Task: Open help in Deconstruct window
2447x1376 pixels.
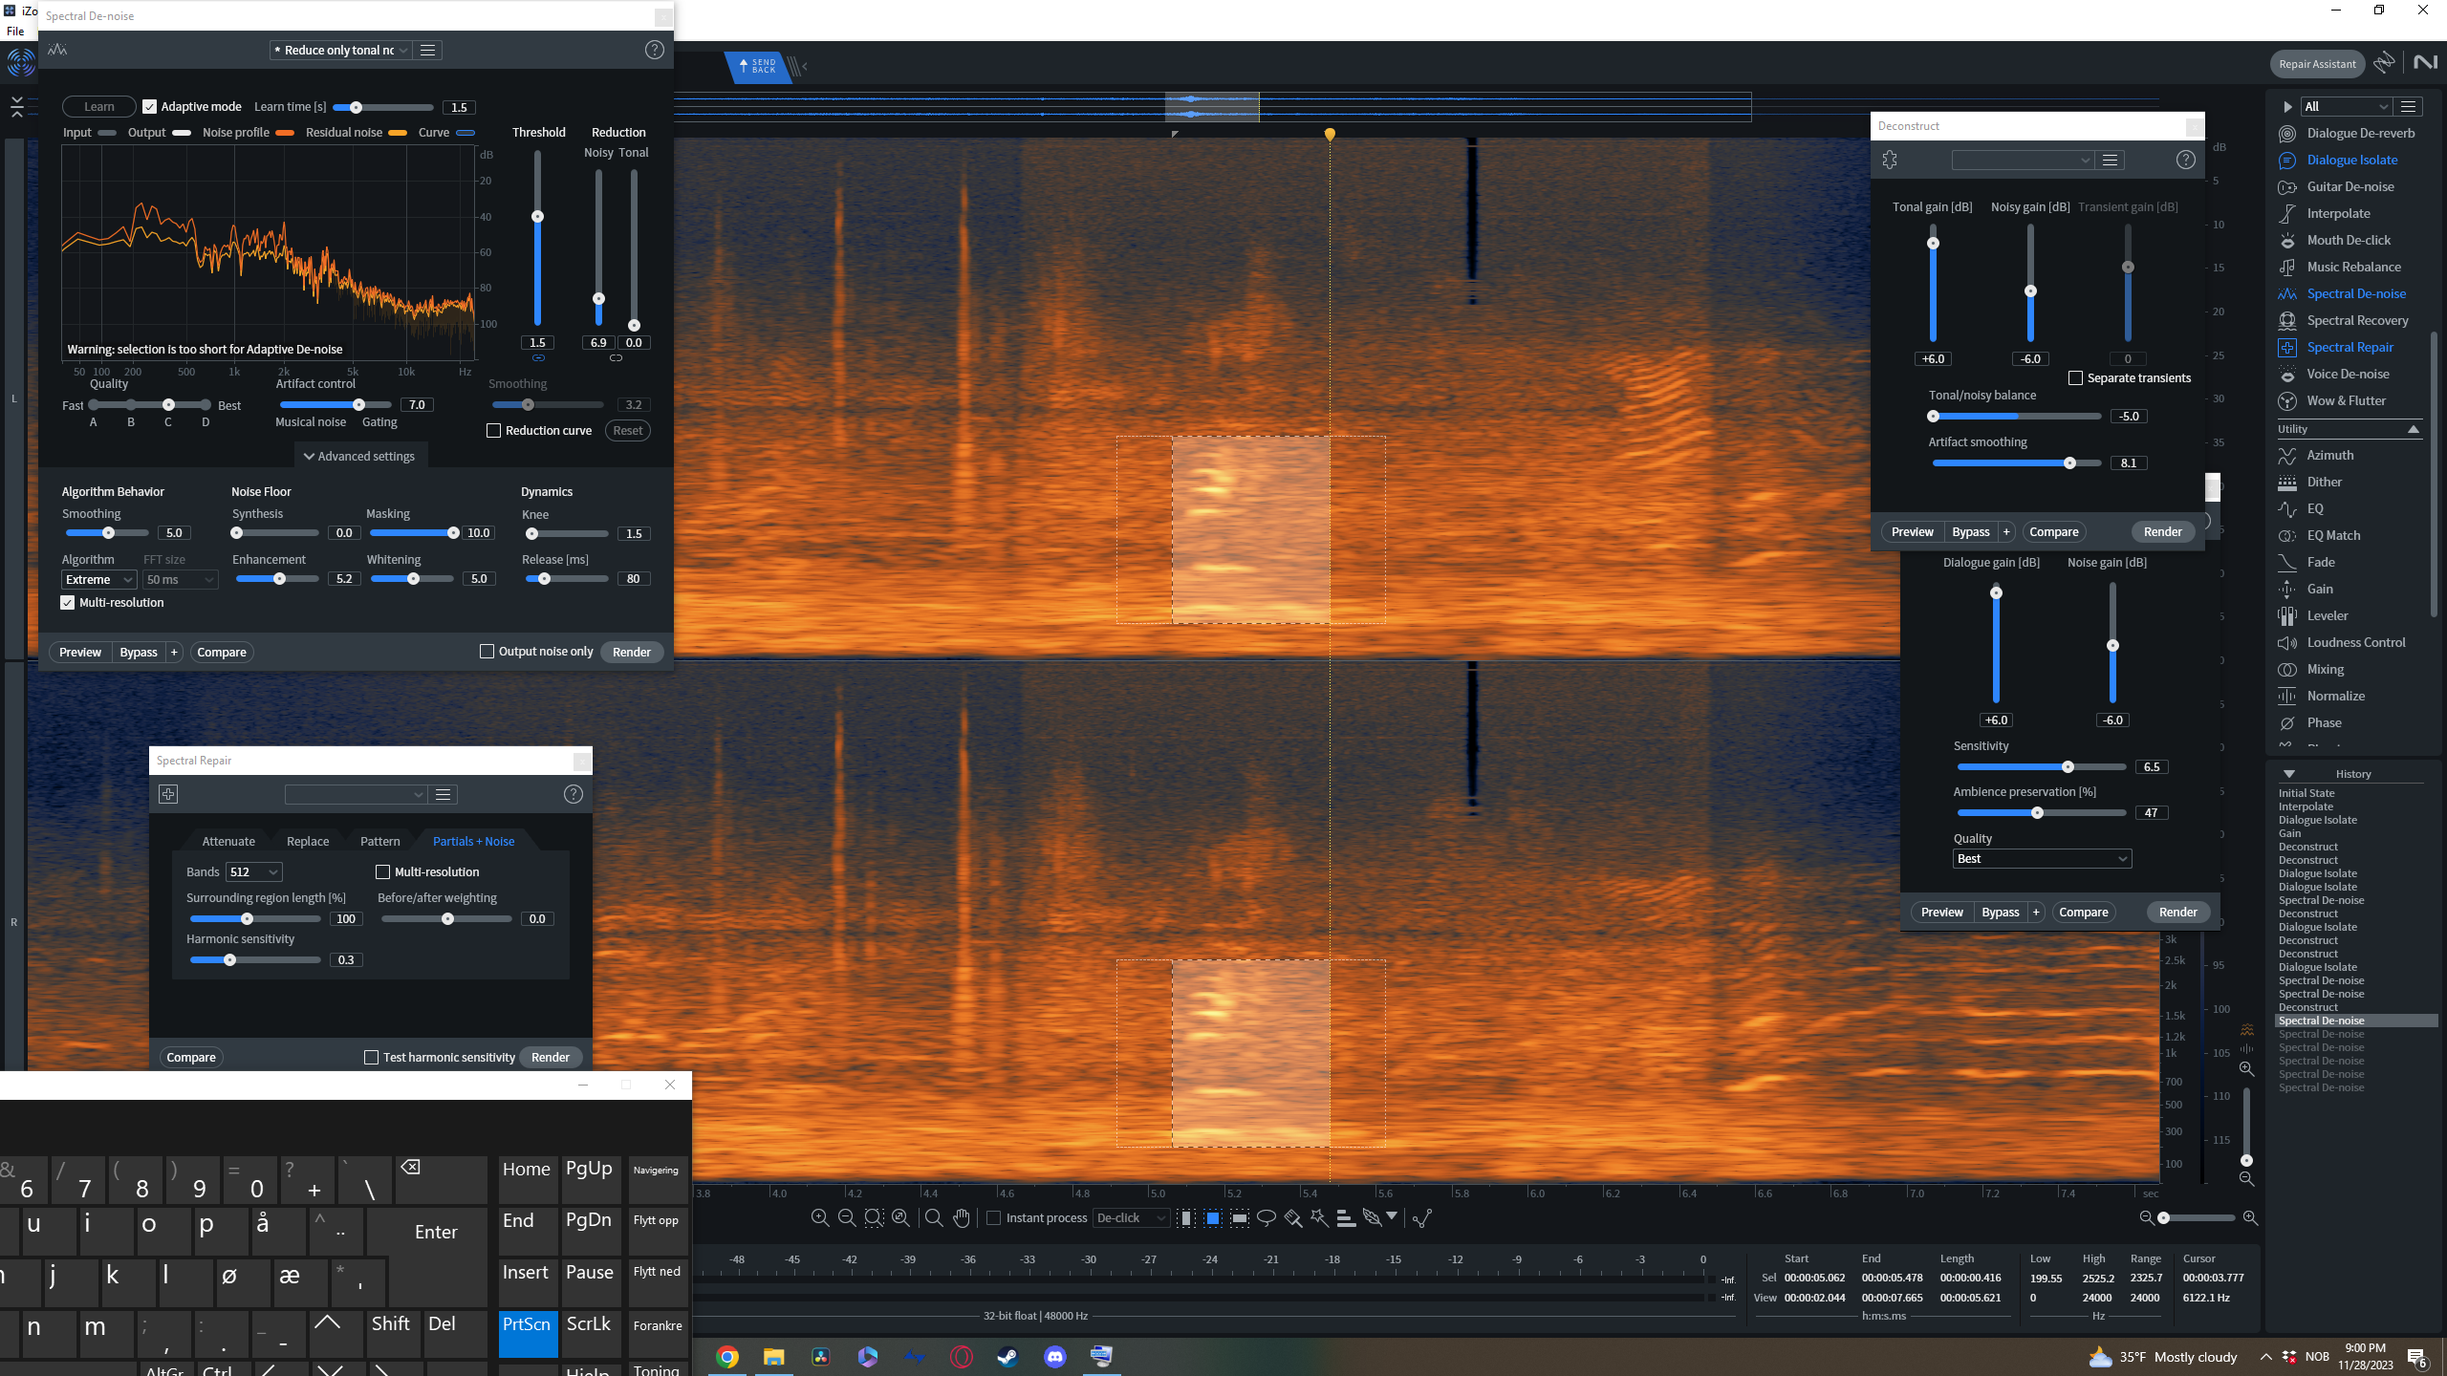Action: pyautogui.click(x=2185, y=160)
